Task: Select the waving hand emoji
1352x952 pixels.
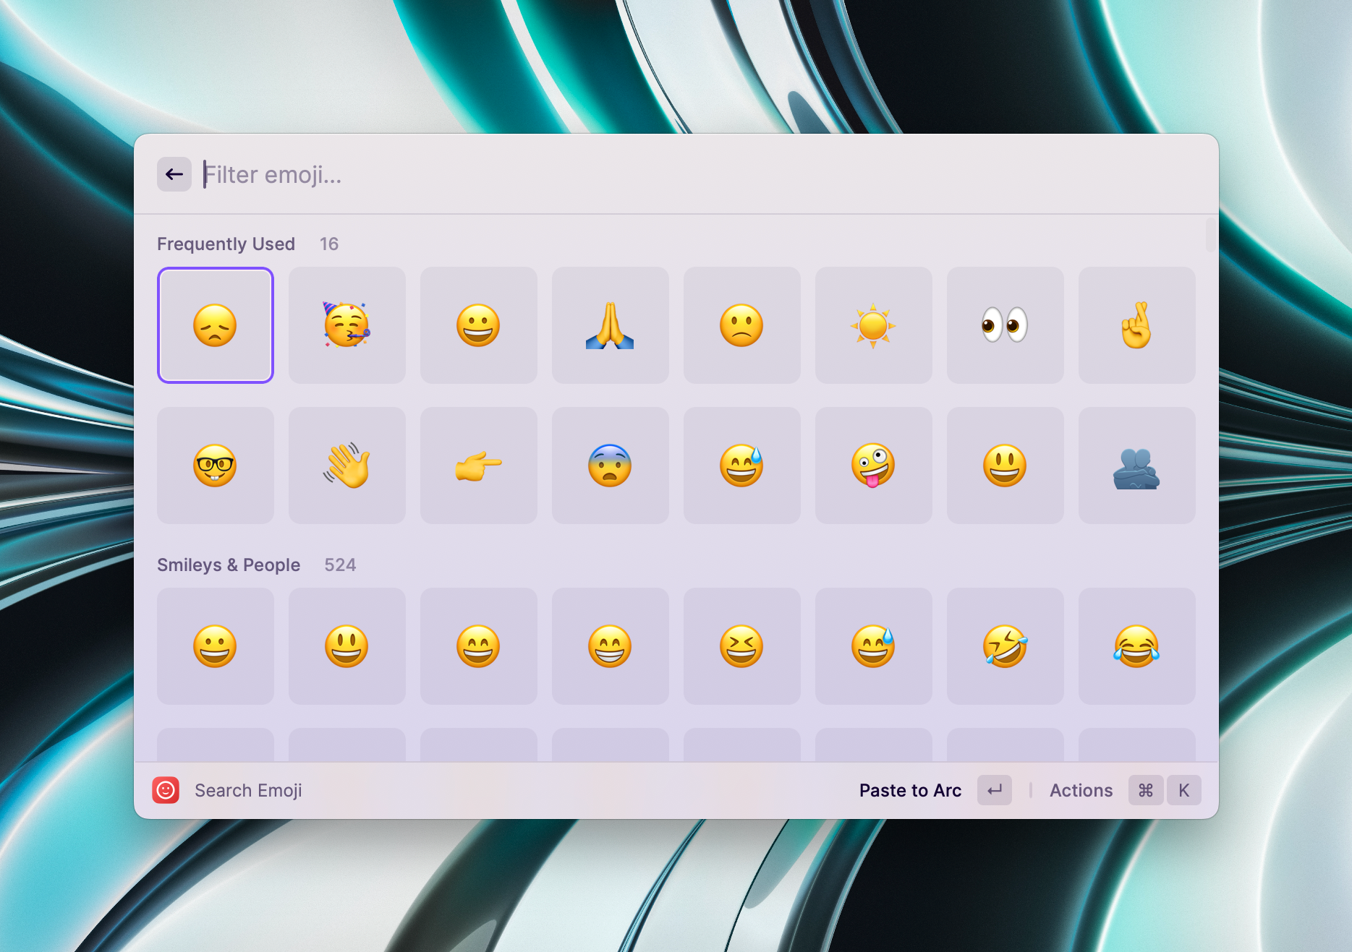Action: click(347, 466)
